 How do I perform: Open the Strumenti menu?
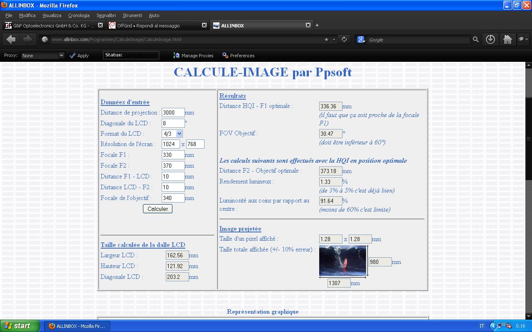click(132, 15)
